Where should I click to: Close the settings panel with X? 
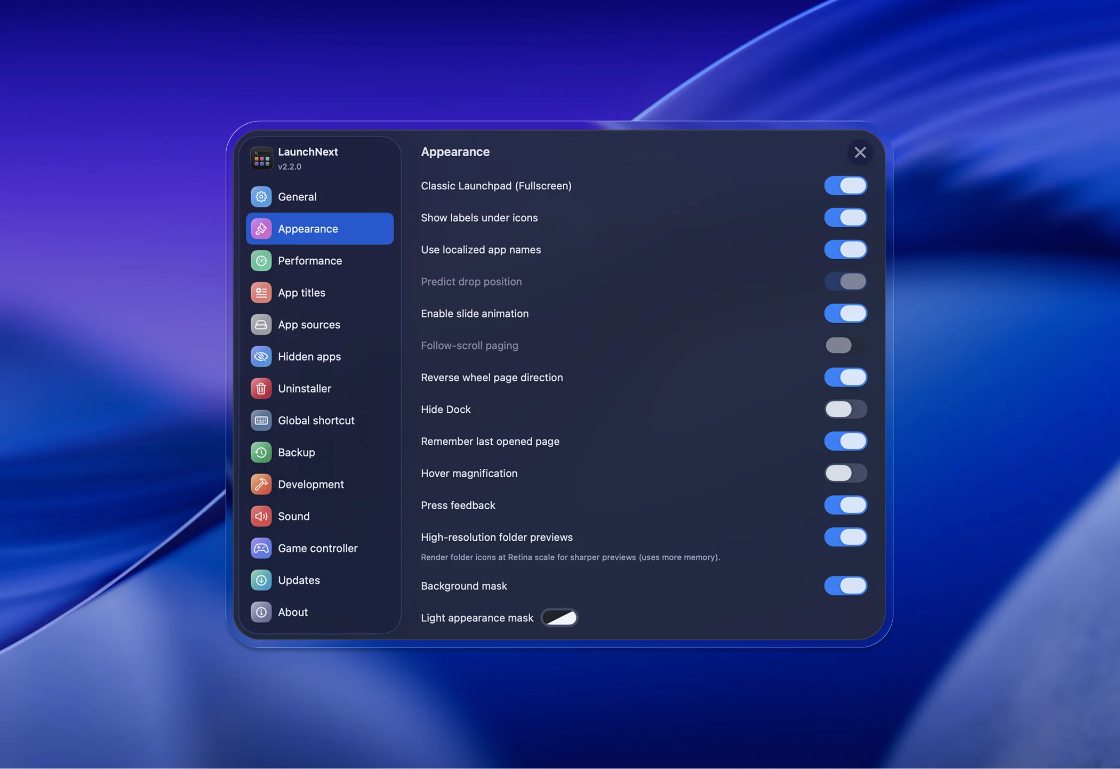[x=860, y=153]
